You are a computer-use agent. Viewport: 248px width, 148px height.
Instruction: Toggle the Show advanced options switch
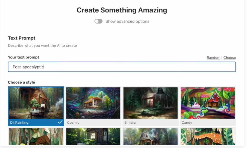98,21
